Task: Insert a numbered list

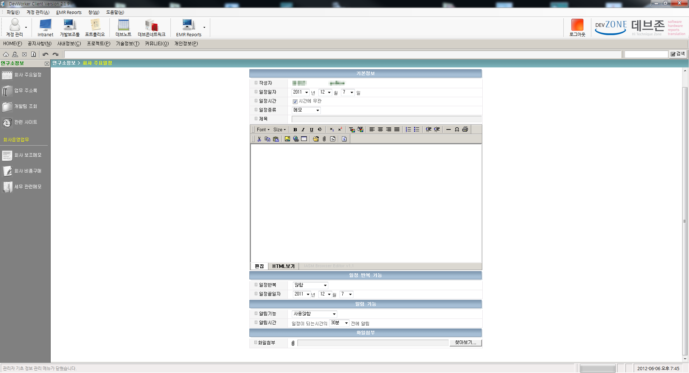Action: (x=408, y=129)
